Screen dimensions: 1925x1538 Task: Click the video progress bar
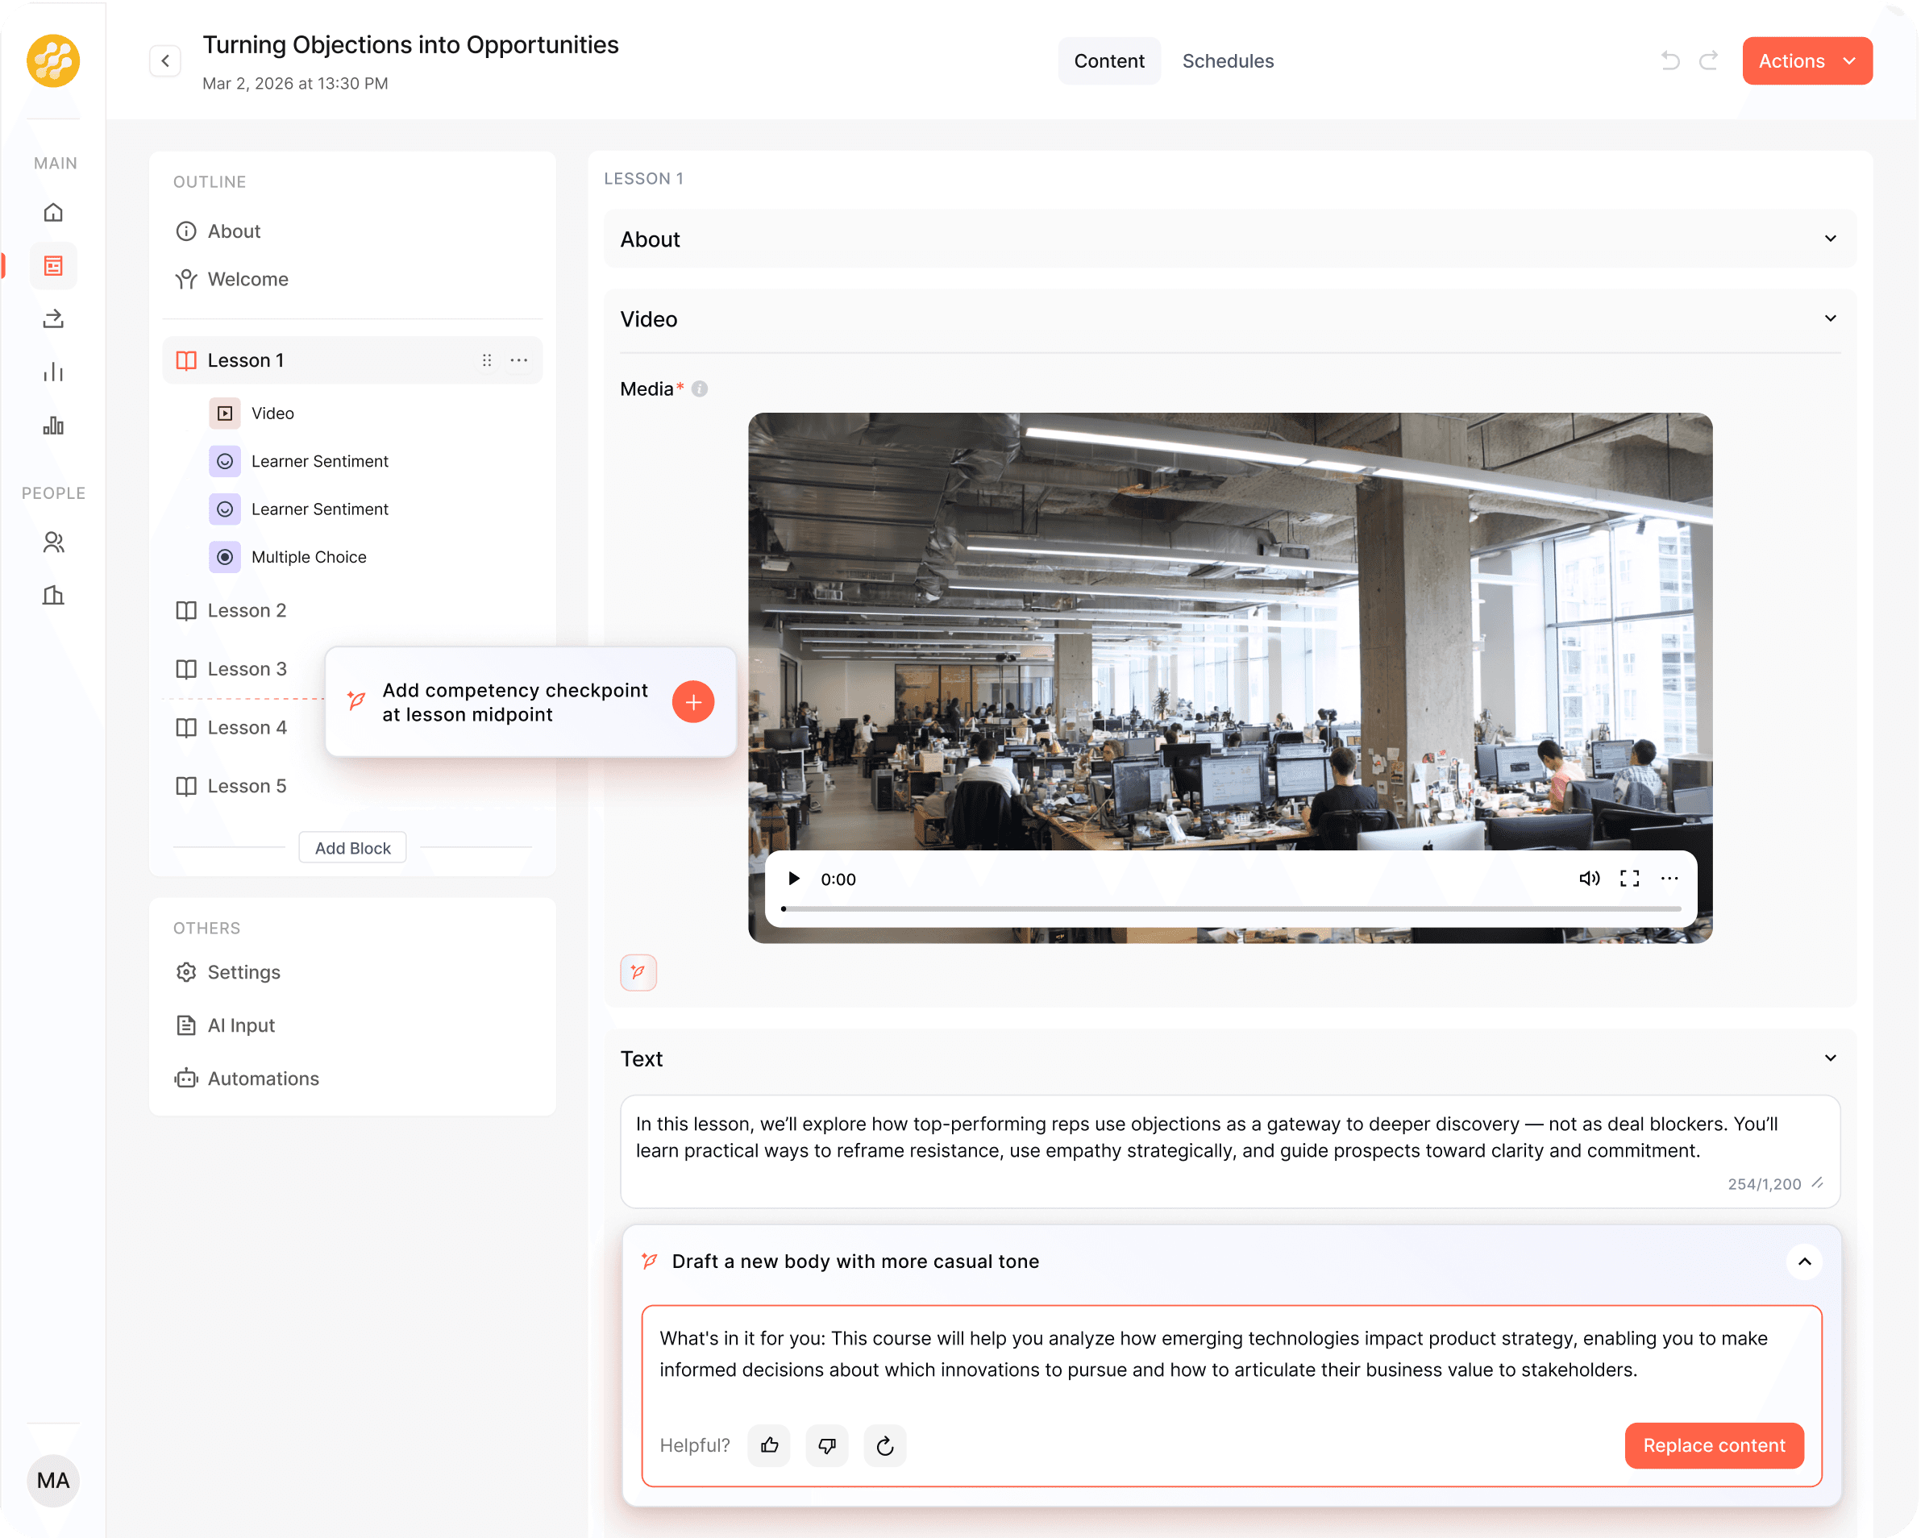(x=1231, y=908)
